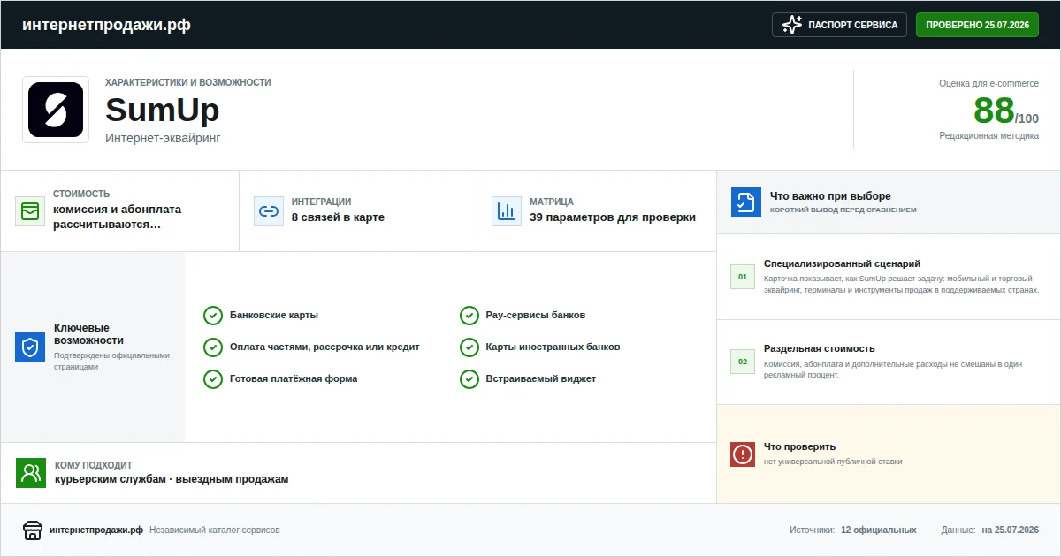Click the shield icon for Ключевые возможности
1061x557 pixels.
point(30,347)
